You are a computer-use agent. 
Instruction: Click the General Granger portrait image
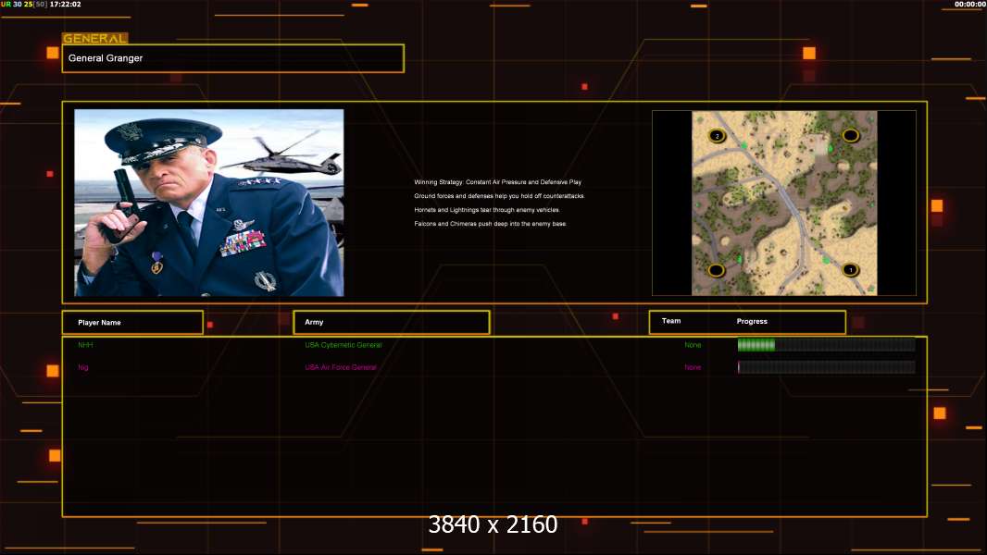coord(209,203)
